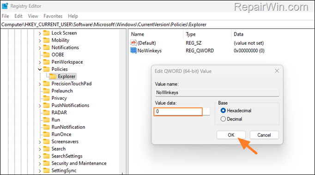Click the Policies folder icon
Screen dimensions: 315x175
(46, 69)
